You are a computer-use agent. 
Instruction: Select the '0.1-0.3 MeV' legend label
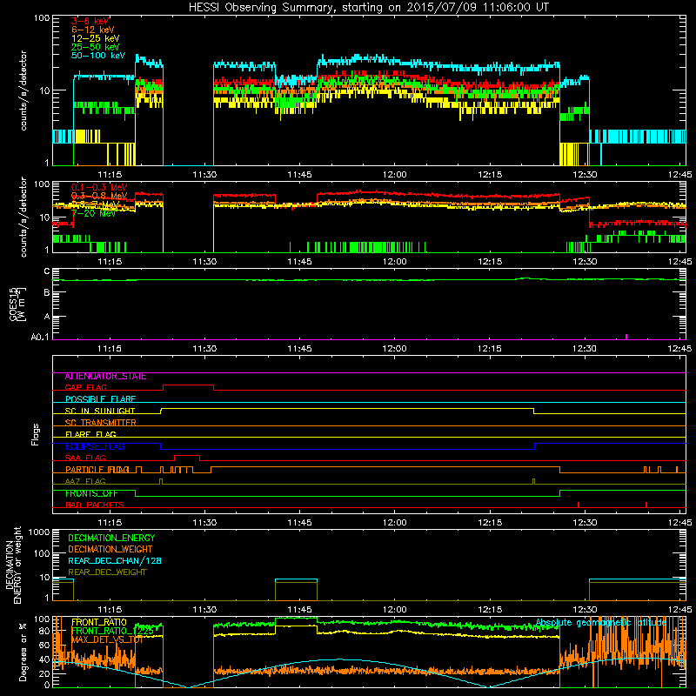click(99, 187)
